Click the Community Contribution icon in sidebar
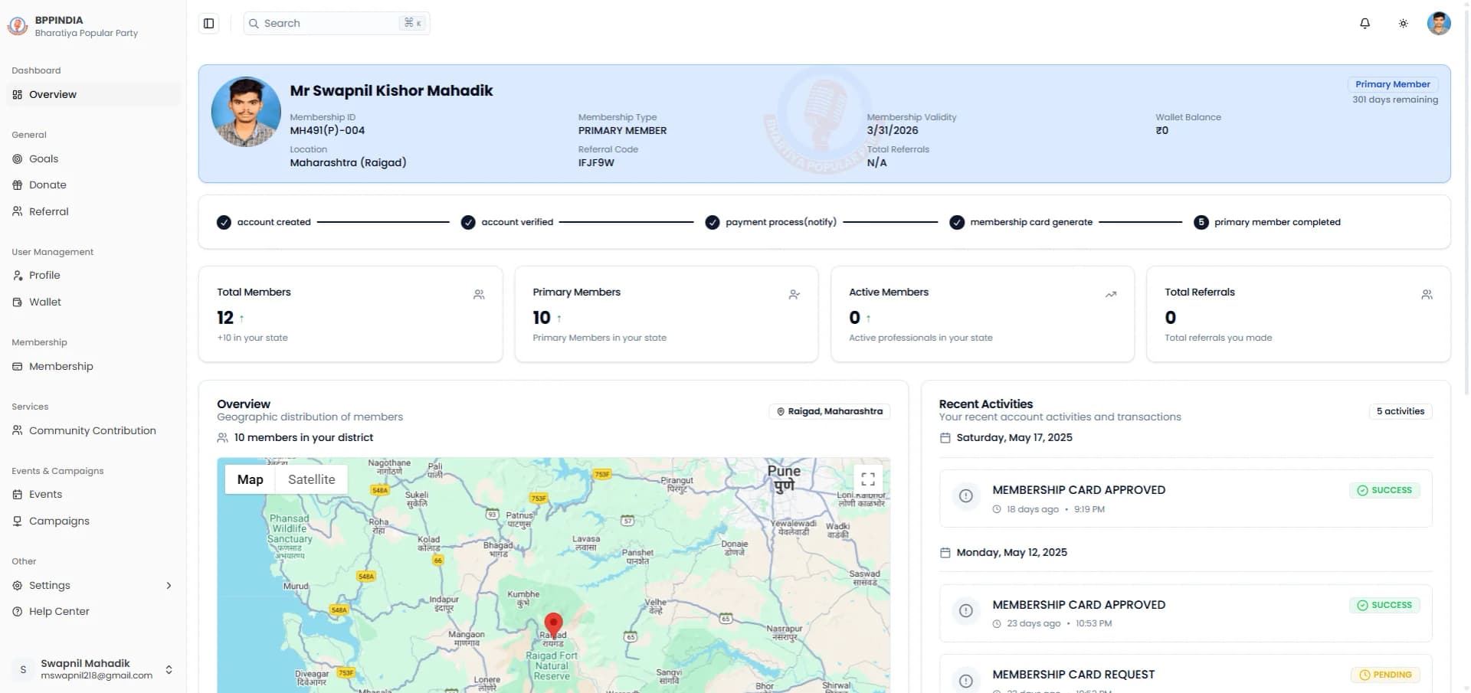1471x693 pixels. tap(18, 430)
